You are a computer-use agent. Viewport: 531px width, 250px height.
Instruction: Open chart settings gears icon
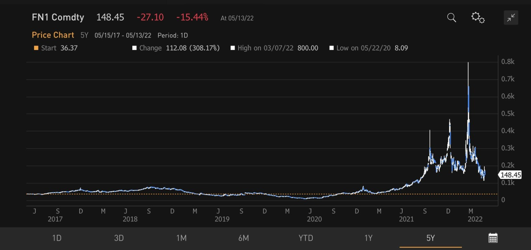click(478, 17)
